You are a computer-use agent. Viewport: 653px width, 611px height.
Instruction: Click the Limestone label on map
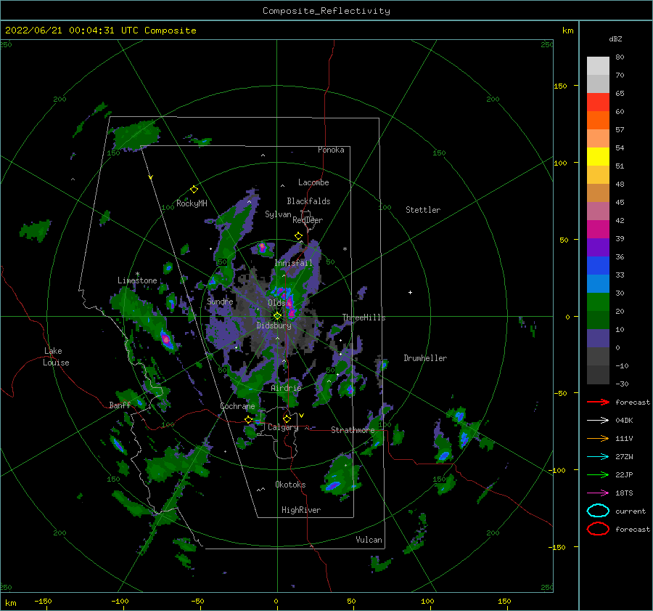(x=137, y=280)
